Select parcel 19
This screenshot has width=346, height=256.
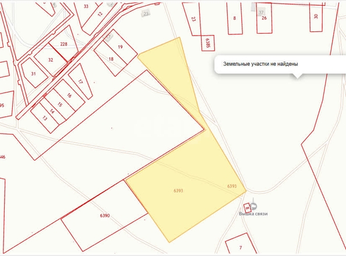pyautogui.click(x=120, y=47)
